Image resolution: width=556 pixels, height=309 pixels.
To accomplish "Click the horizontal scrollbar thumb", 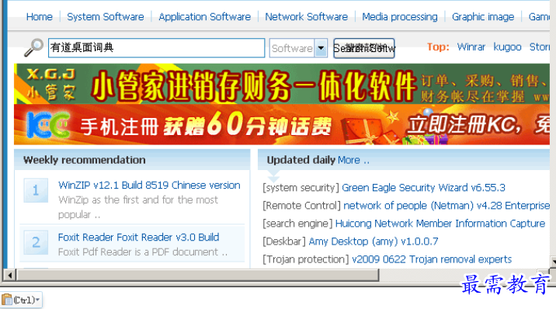I will click(198, 275).
